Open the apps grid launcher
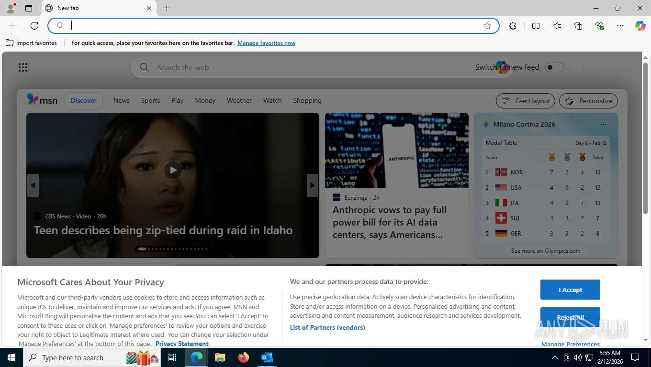Viewport: 651px width, 367px height. click(23, 67)
